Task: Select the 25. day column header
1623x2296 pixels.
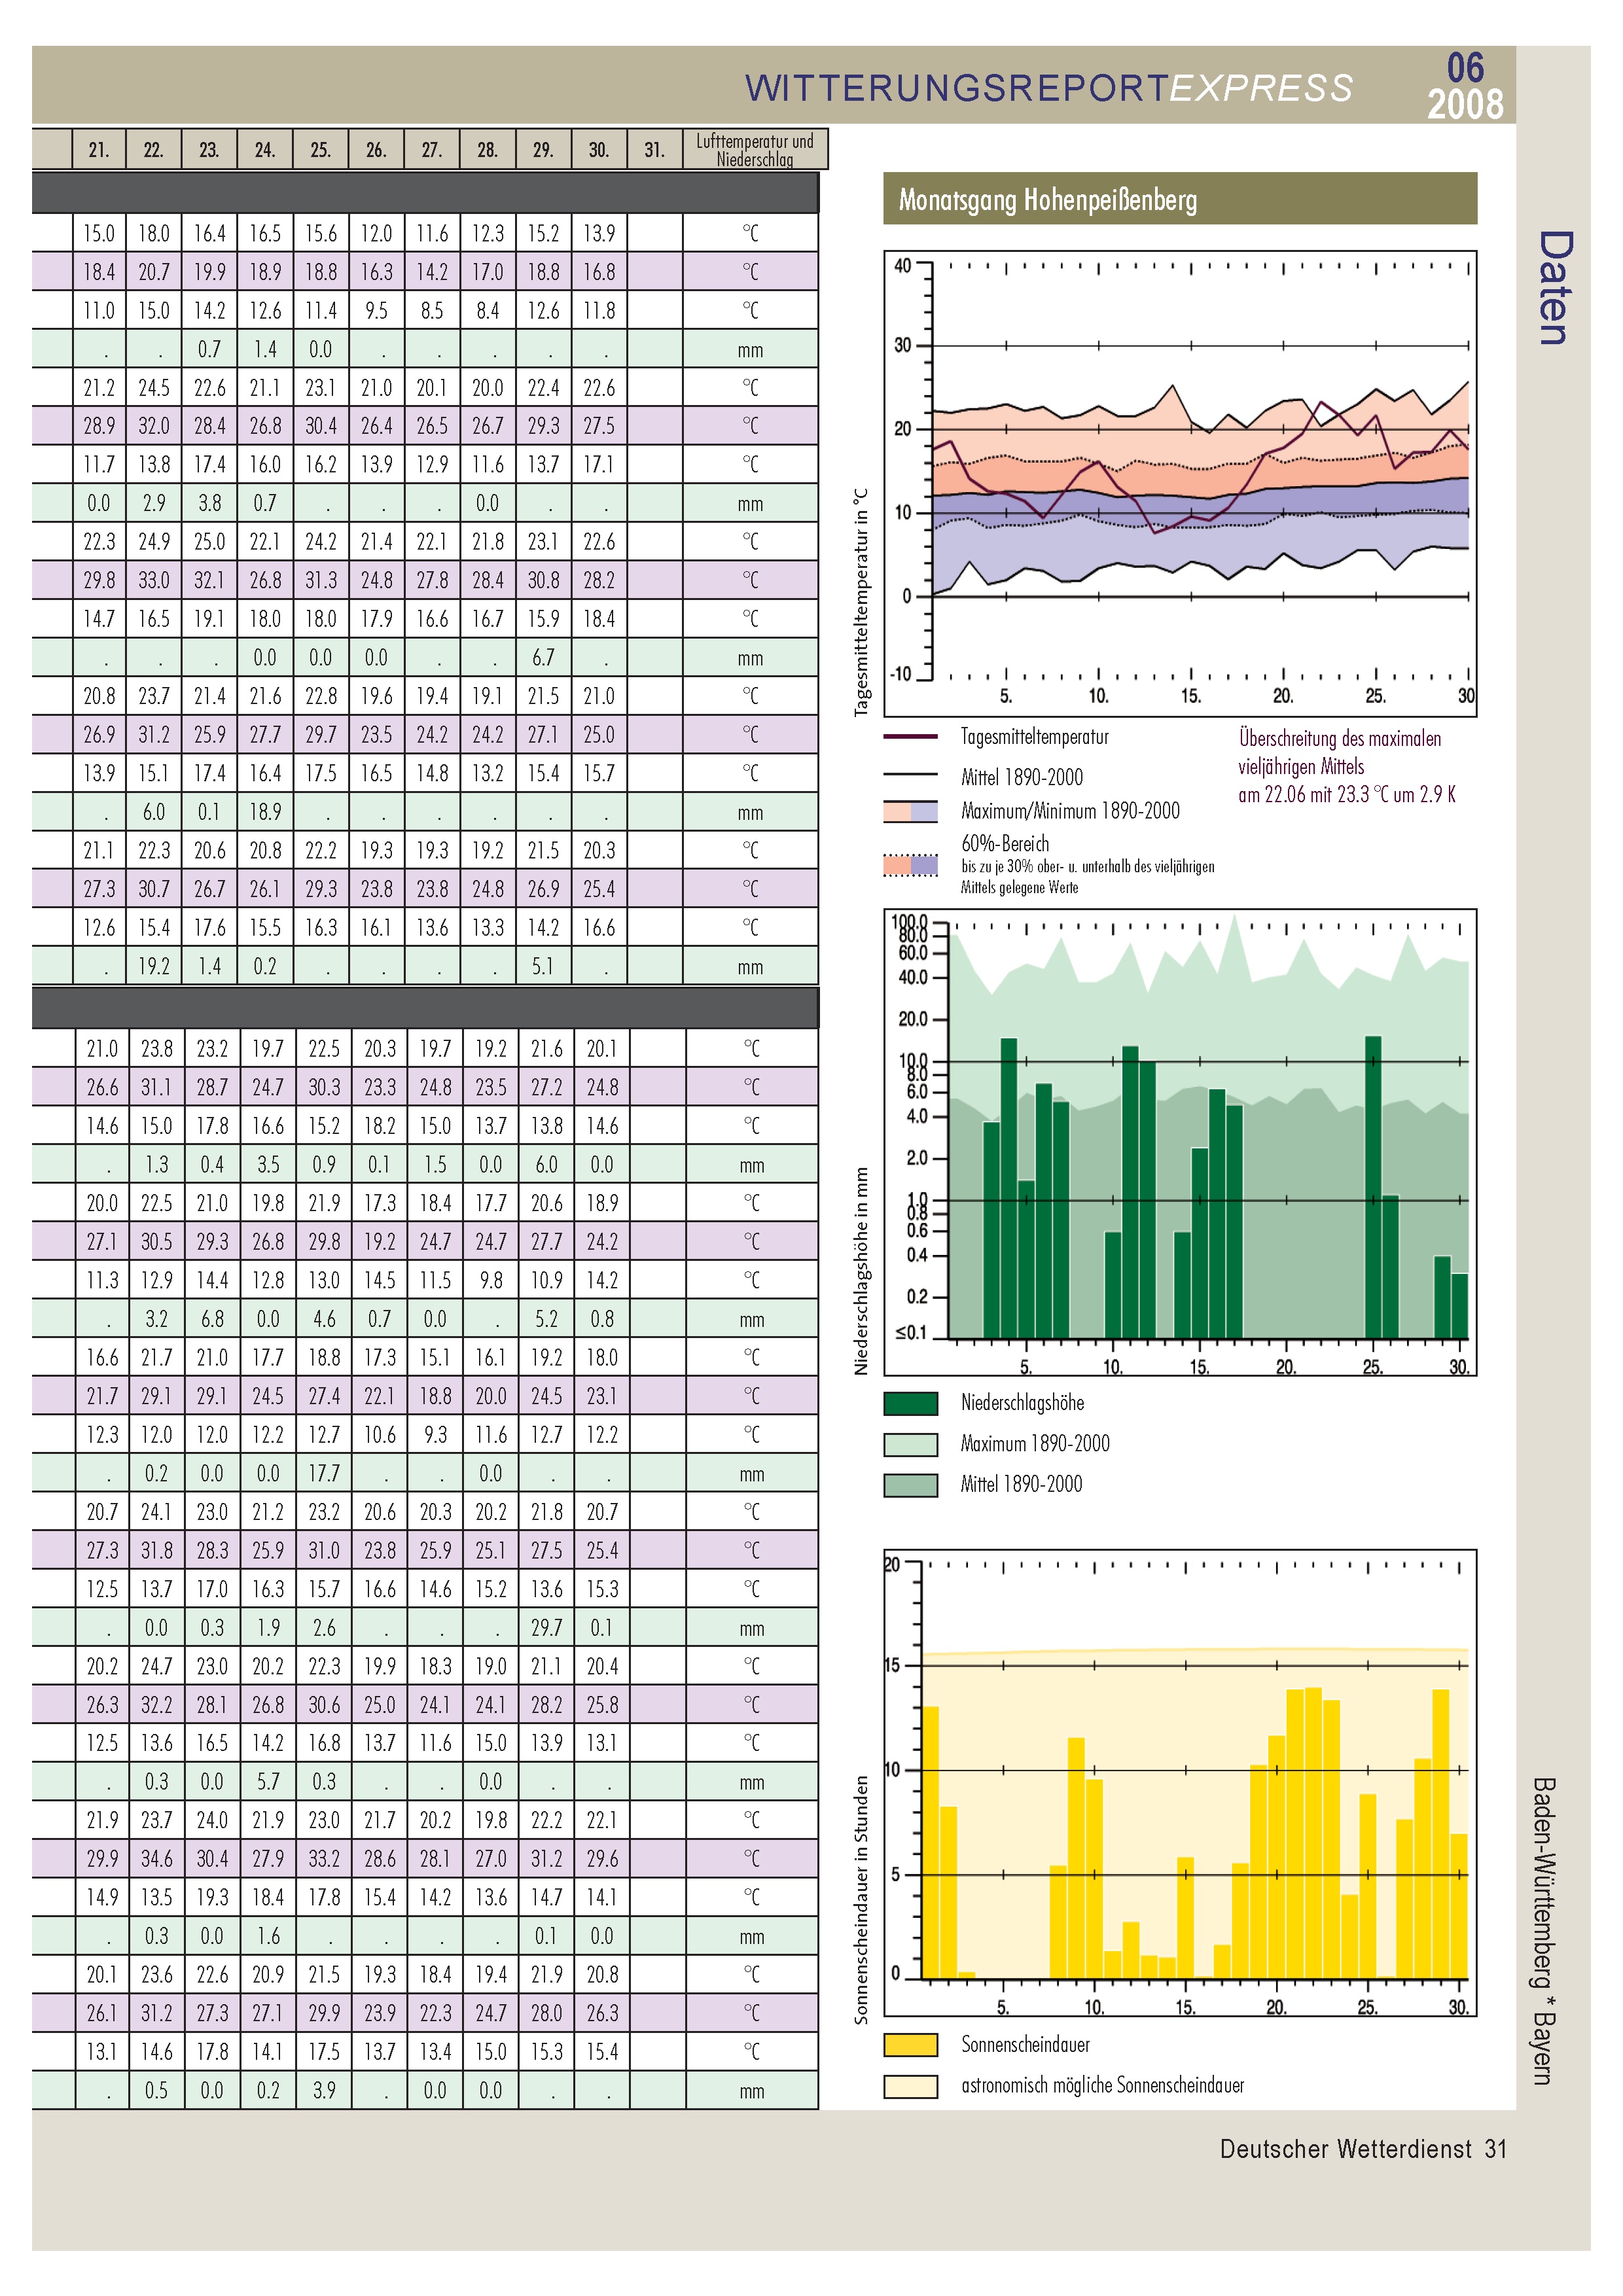Action: tap(320, 150)
